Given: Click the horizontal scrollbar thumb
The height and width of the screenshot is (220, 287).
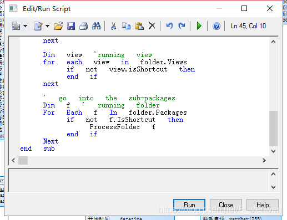Looking at the screenshot, I should (x=23, y=160).
